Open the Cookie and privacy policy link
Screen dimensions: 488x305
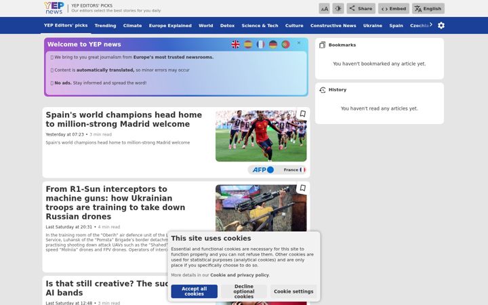(x=239, y=275)
